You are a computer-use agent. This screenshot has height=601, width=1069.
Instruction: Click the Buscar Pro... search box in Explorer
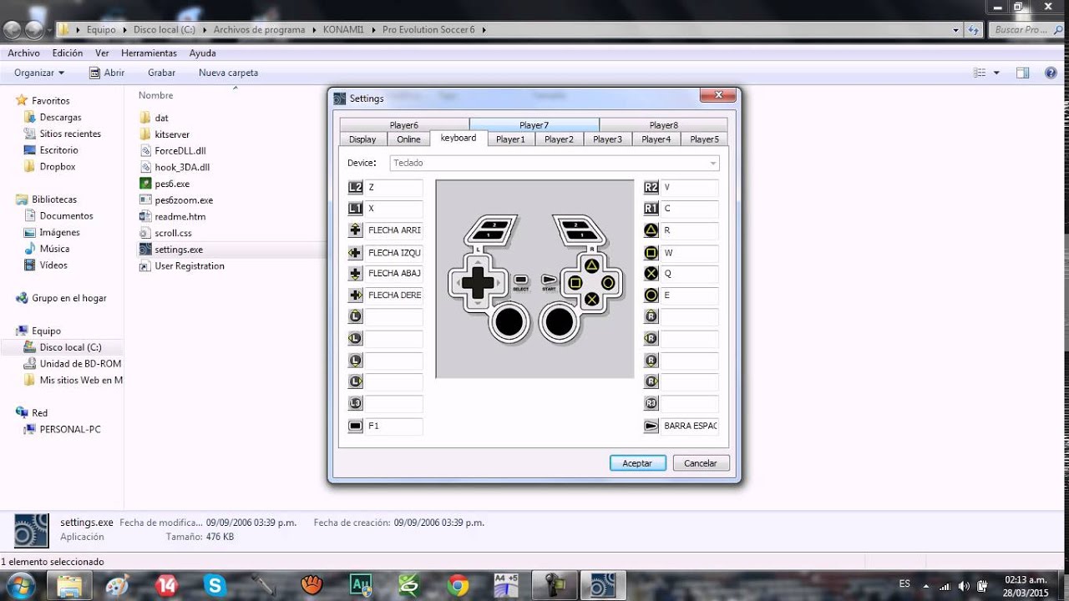tap(1027, 29)
